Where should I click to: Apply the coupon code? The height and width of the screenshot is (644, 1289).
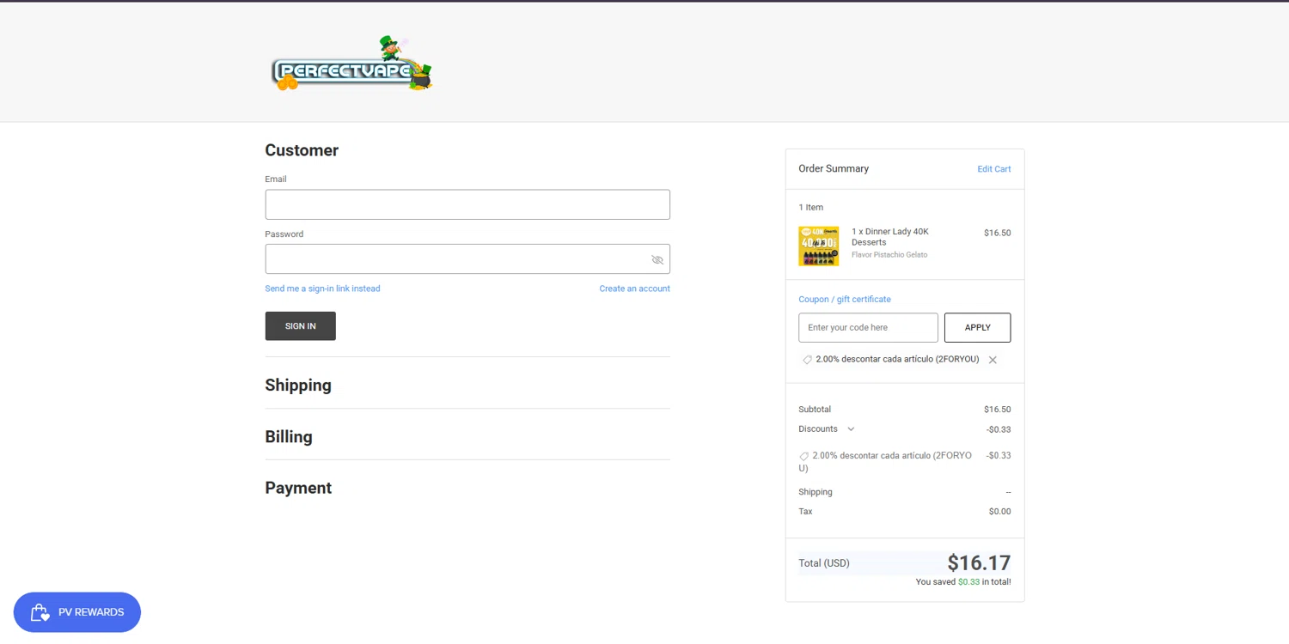(977, 327)
